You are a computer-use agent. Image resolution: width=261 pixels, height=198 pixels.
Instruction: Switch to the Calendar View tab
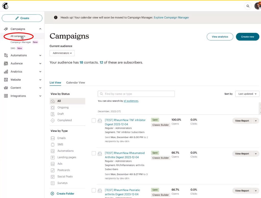point(75,83)
